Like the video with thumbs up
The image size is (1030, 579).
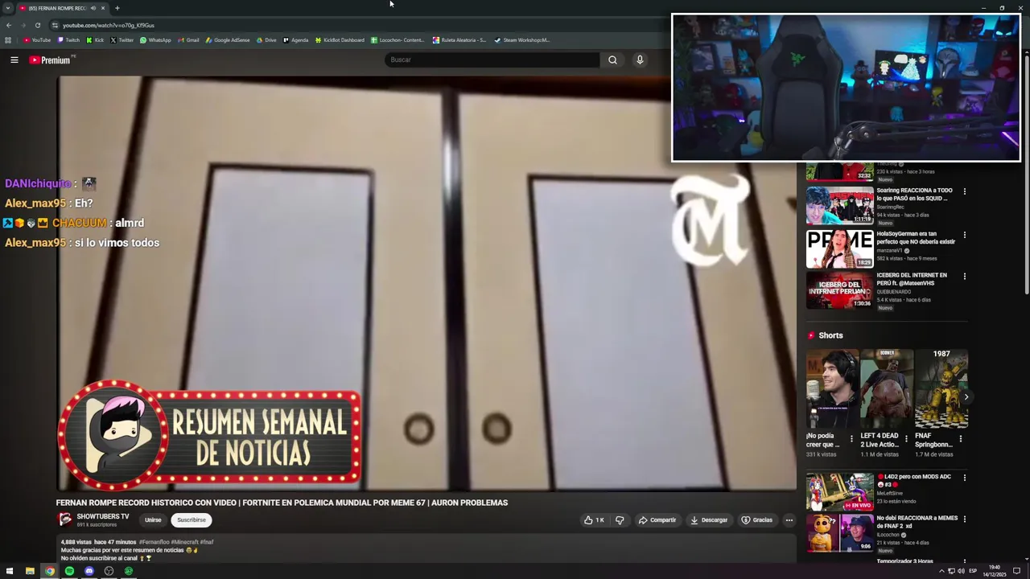(x=594, y=520)
